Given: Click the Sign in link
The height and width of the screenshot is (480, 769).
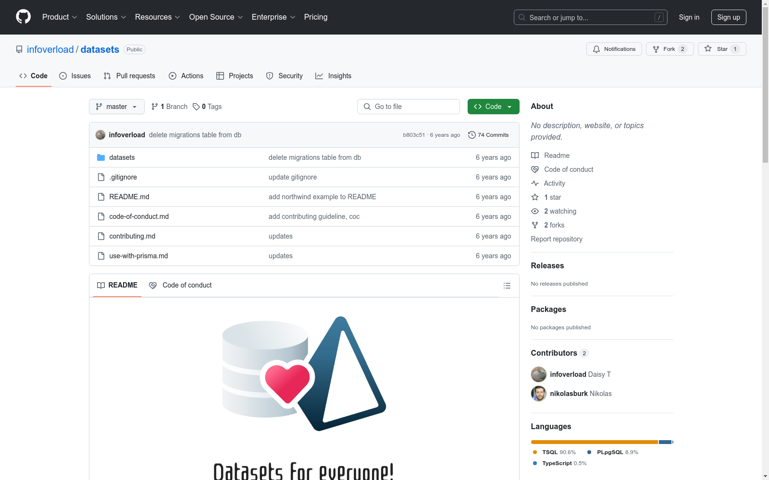Looking at the screenshot, I should pos(689,17).
